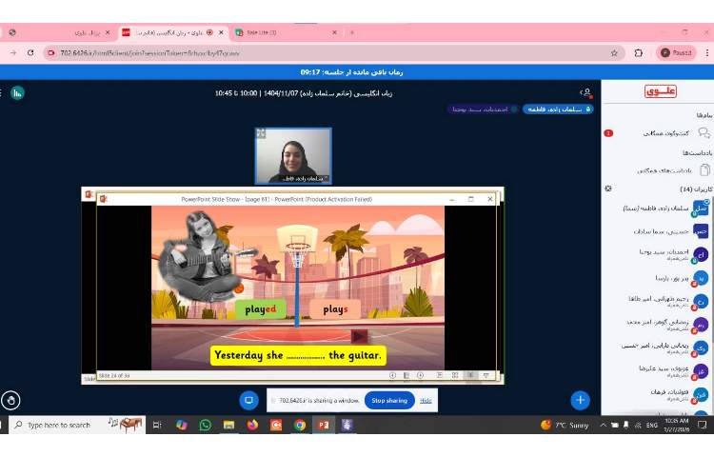Open users settings gear beside user list
Screen dimensions: 714x457
click(x=608, y=189)
